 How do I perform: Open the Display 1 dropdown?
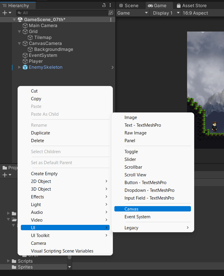coord(166,13)
